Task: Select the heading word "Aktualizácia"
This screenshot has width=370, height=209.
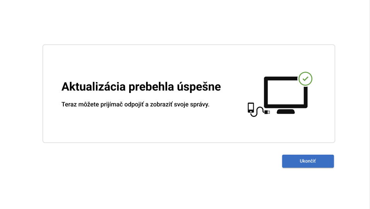Action: point(94,87)
